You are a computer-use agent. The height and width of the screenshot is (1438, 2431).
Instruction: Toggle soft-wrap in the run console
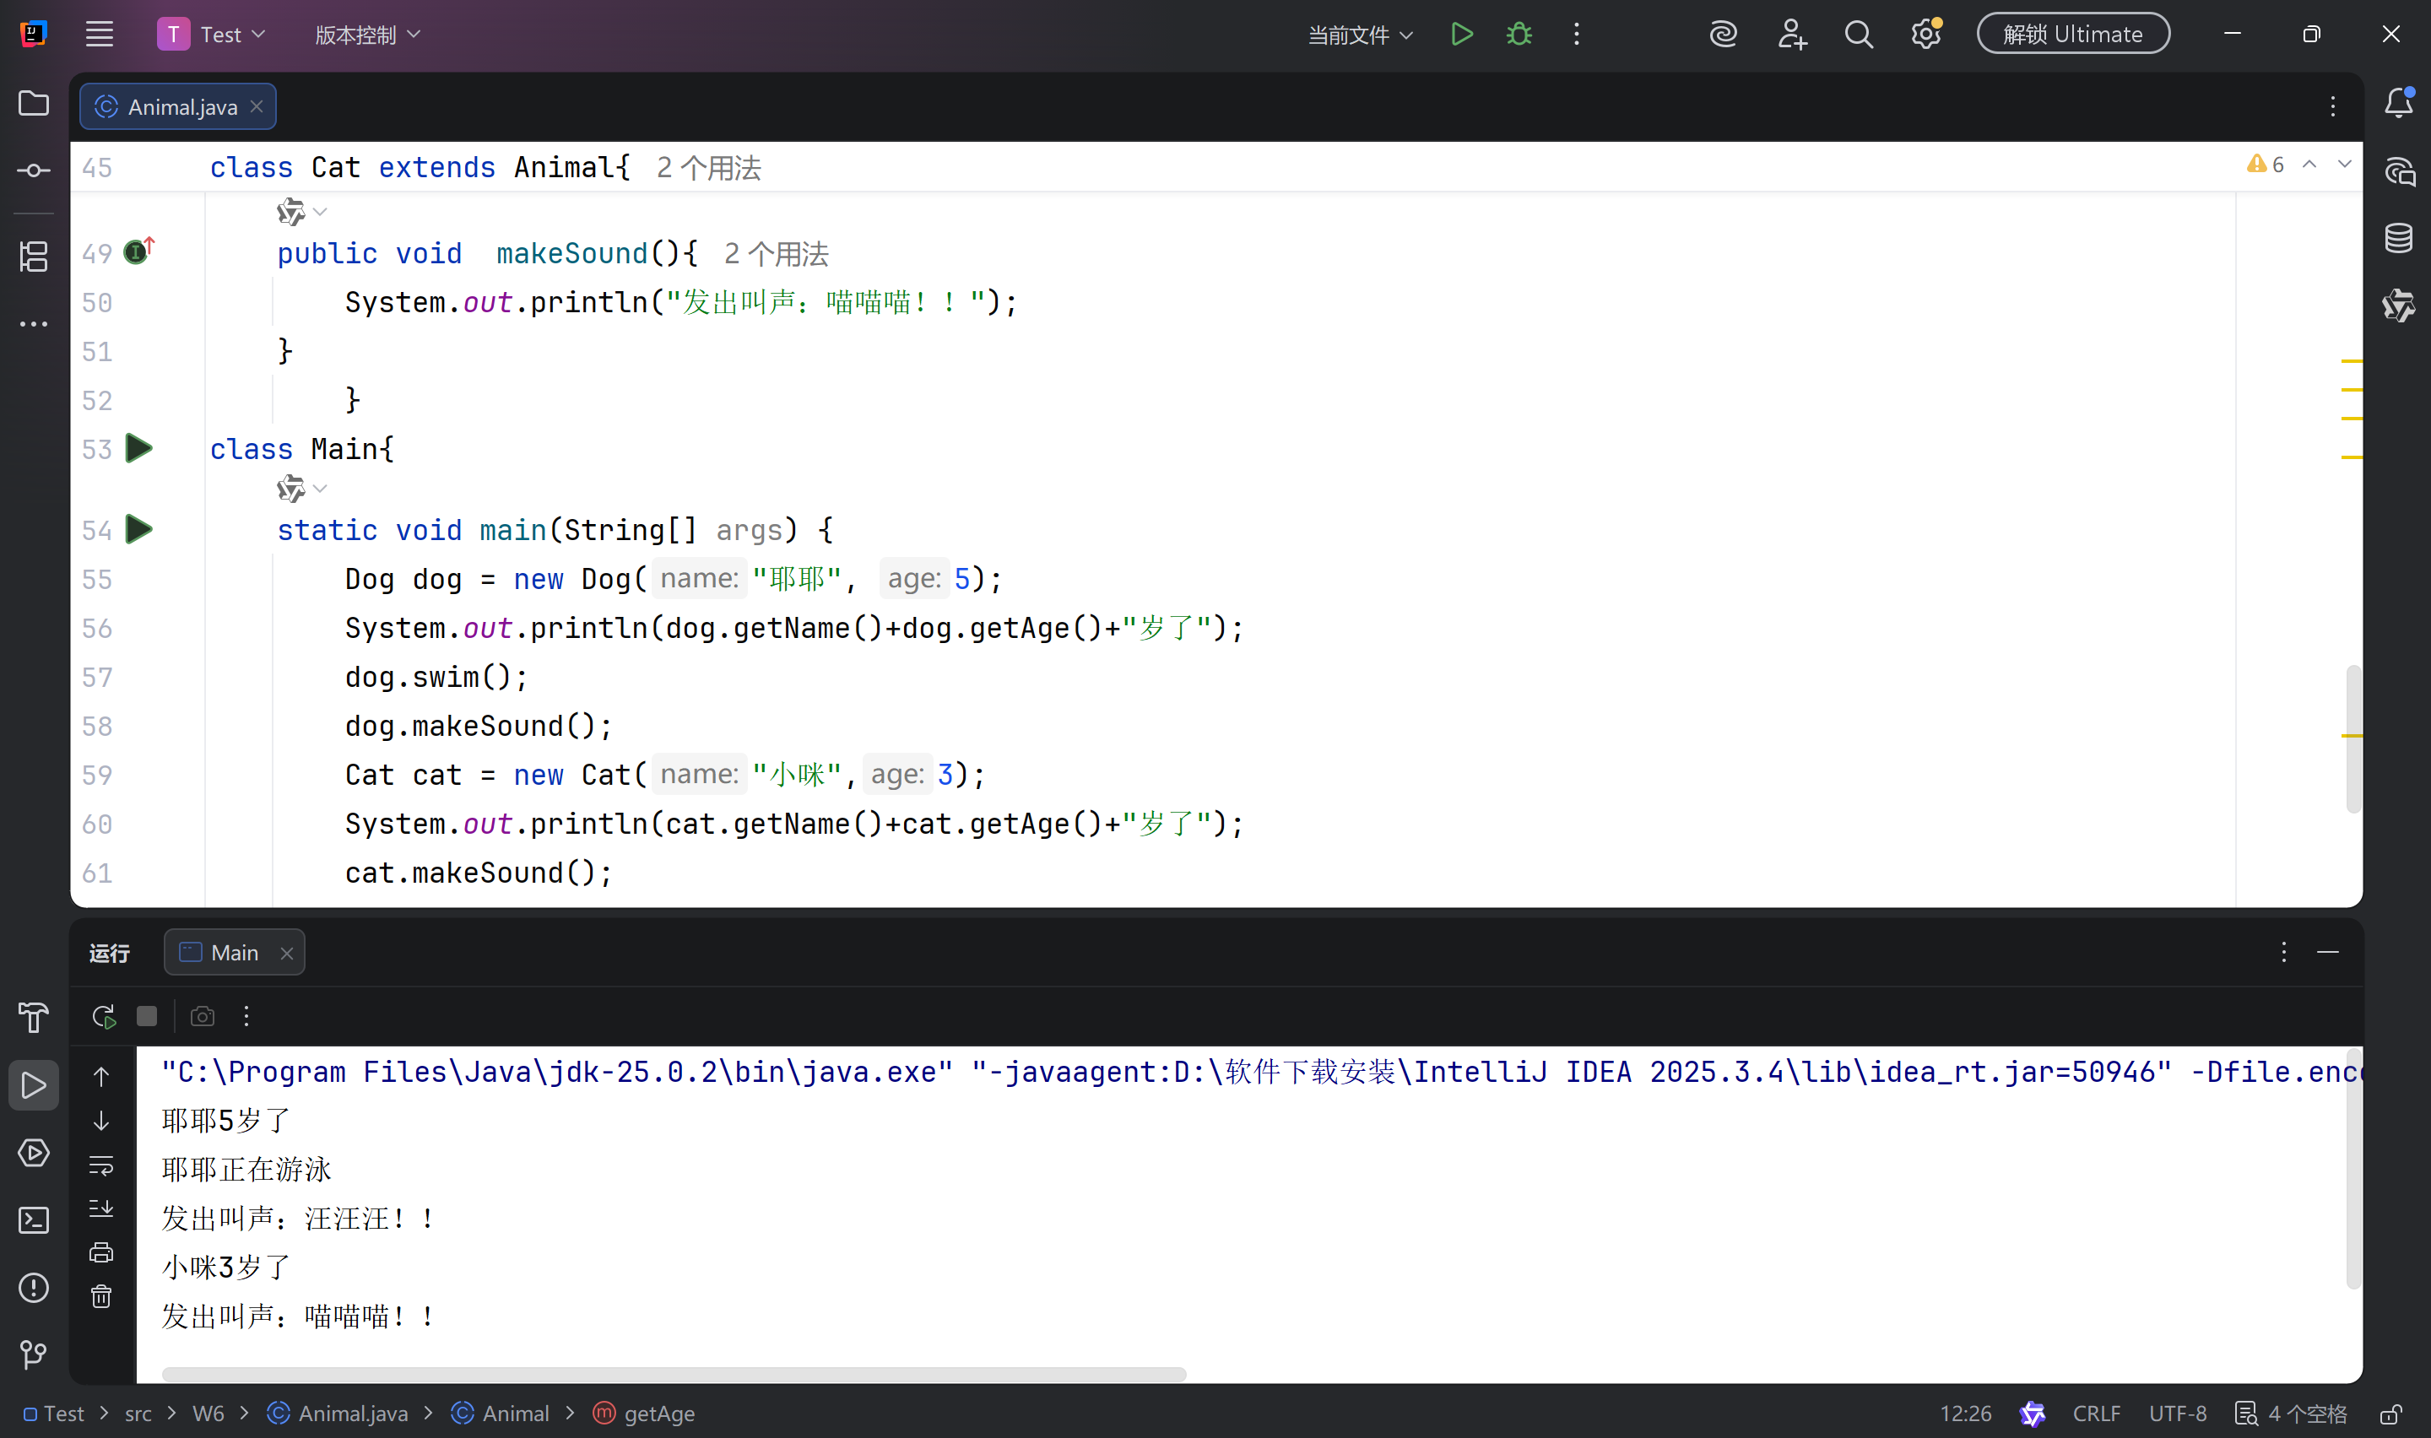pyautogui.click(x=102, y=1165)
